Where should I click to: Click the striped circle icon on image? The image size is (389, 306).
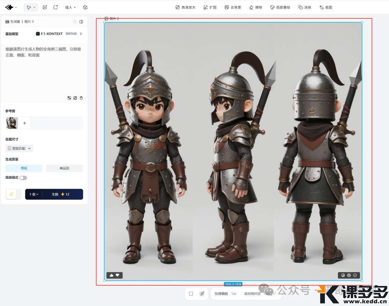pyautogui.click(x=349, y=275)
